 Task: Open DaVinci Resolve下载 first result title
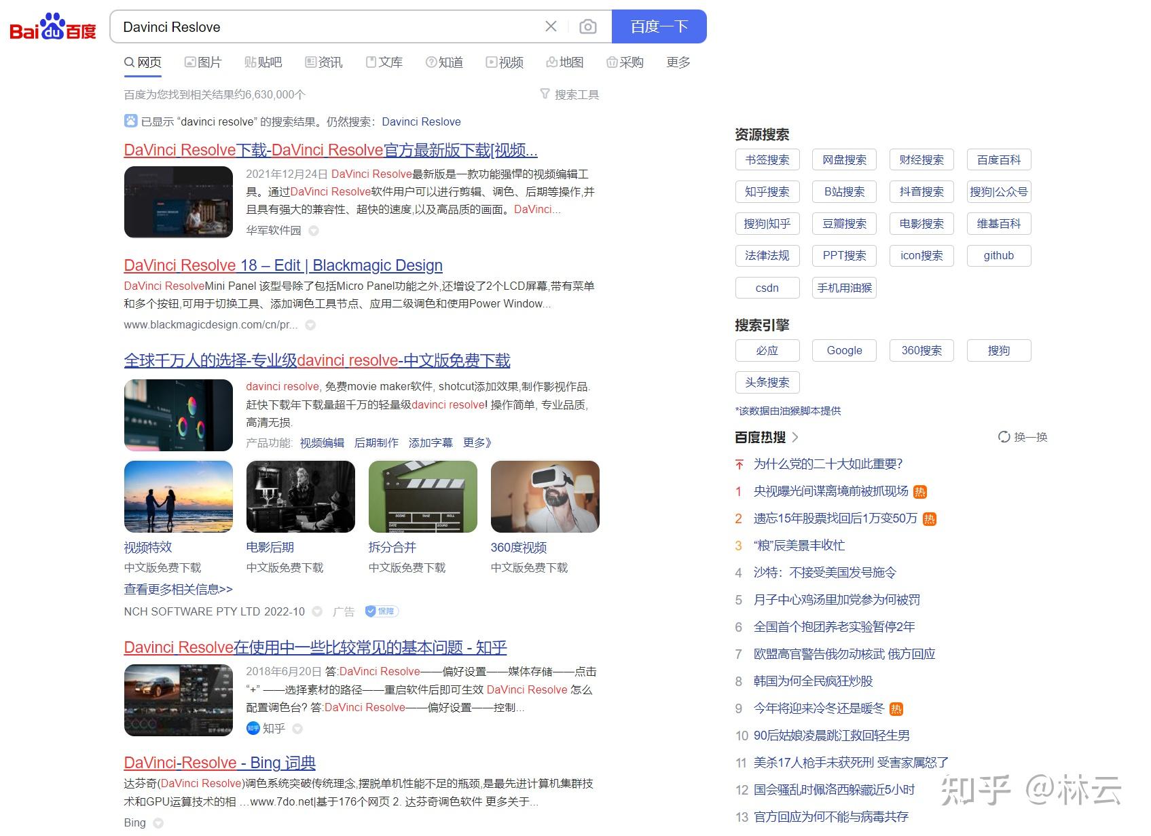coord(331,150)
